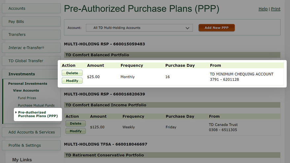Click the Print link
Viewport: 290px width, 163px height.
[275, 9]
